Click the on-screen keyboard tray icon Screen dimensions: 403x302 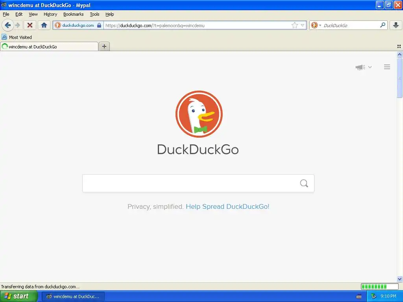coord(359,296)
